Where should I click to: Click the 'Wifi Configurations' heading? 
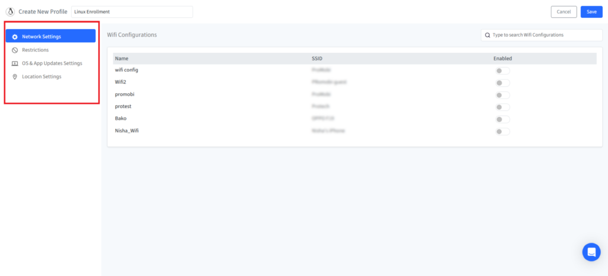132,35
